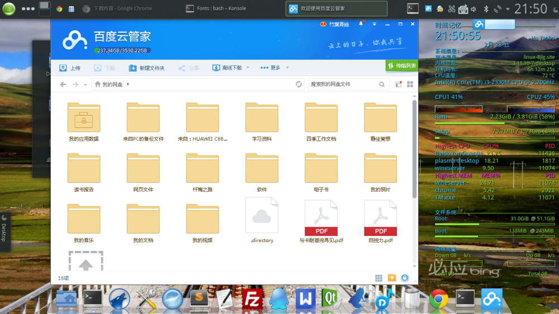Viewport: 559px width, 314px height.
Task: Switch to Fonts : bash – Konsole task
Action: (216, 8)
